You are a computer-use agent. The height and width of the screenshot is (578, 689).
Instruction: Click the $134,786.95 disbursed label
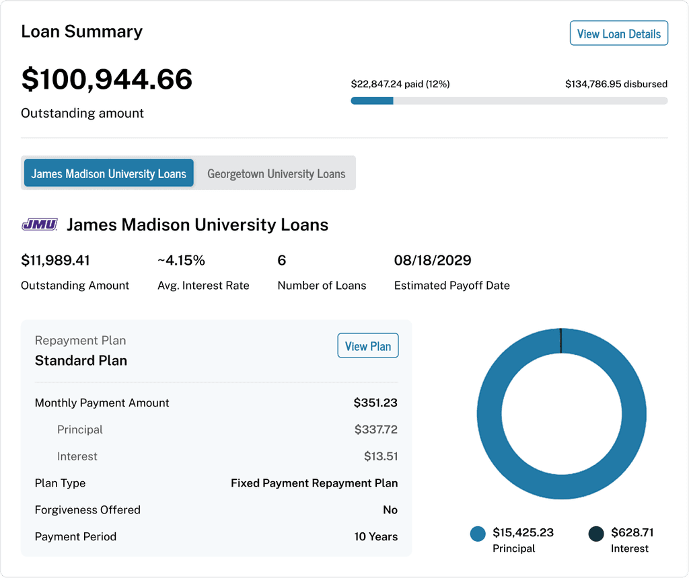616,84
